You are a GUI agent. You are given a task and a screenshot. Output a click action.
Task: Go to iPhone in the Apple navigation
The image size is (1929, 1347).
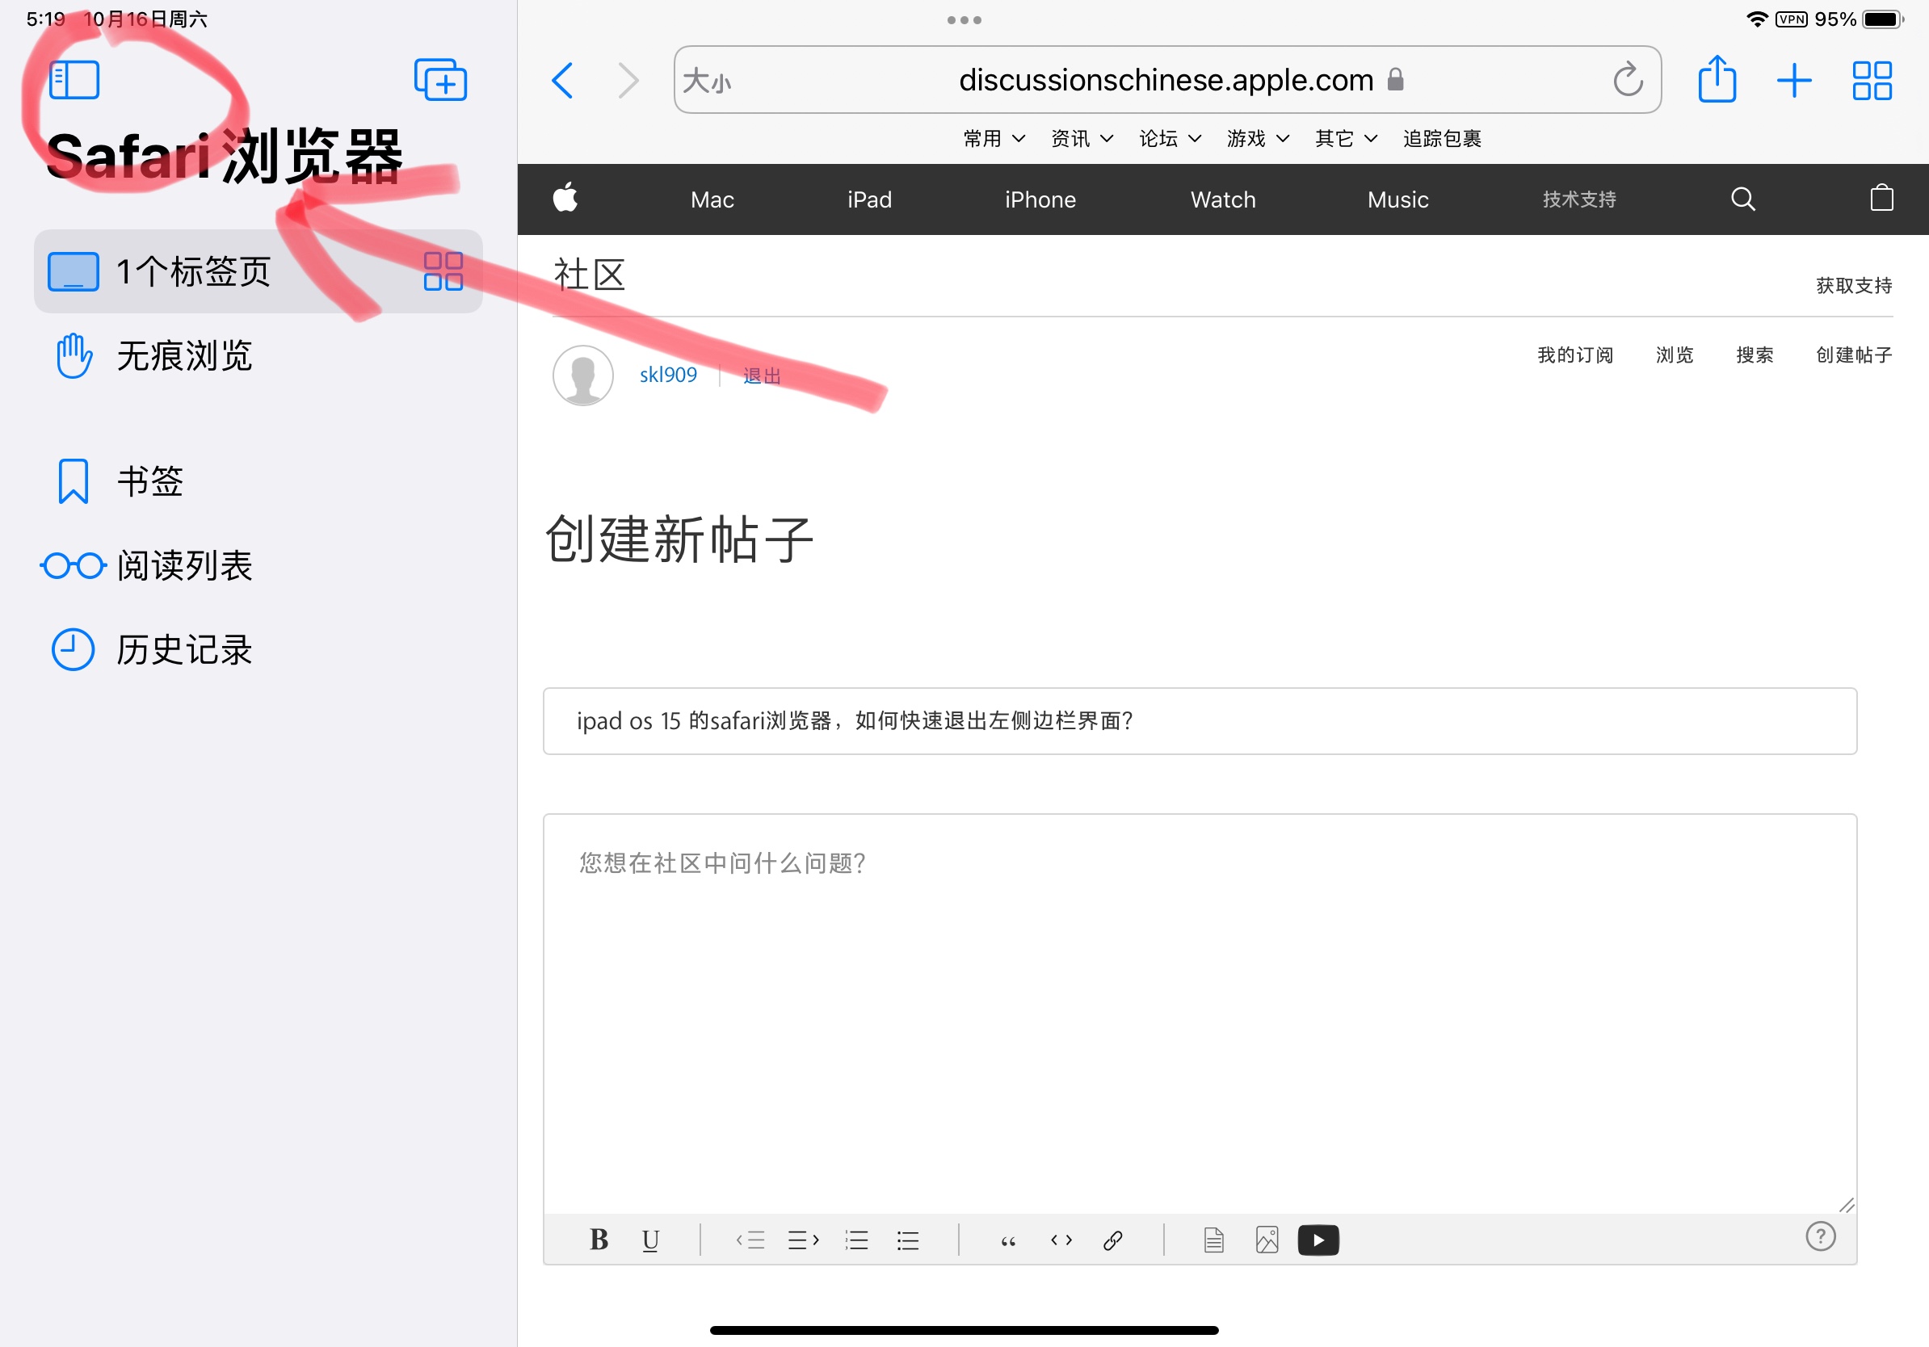[x=1040, y=199]
